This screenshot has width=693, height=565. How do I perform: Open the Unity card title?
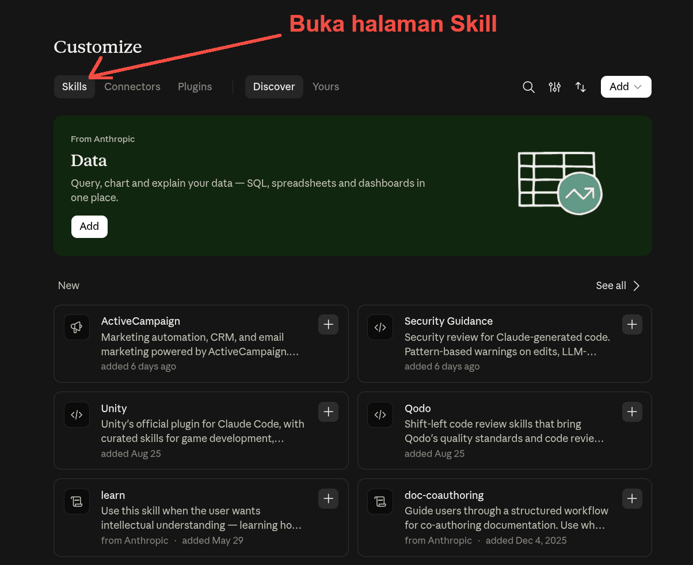click(114, 408)
